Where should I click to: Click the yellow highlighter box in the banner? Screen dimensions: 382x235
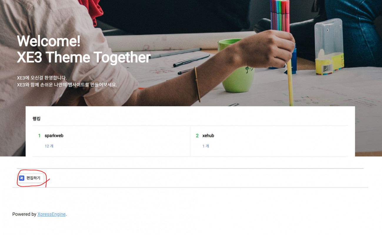[329, 47]
